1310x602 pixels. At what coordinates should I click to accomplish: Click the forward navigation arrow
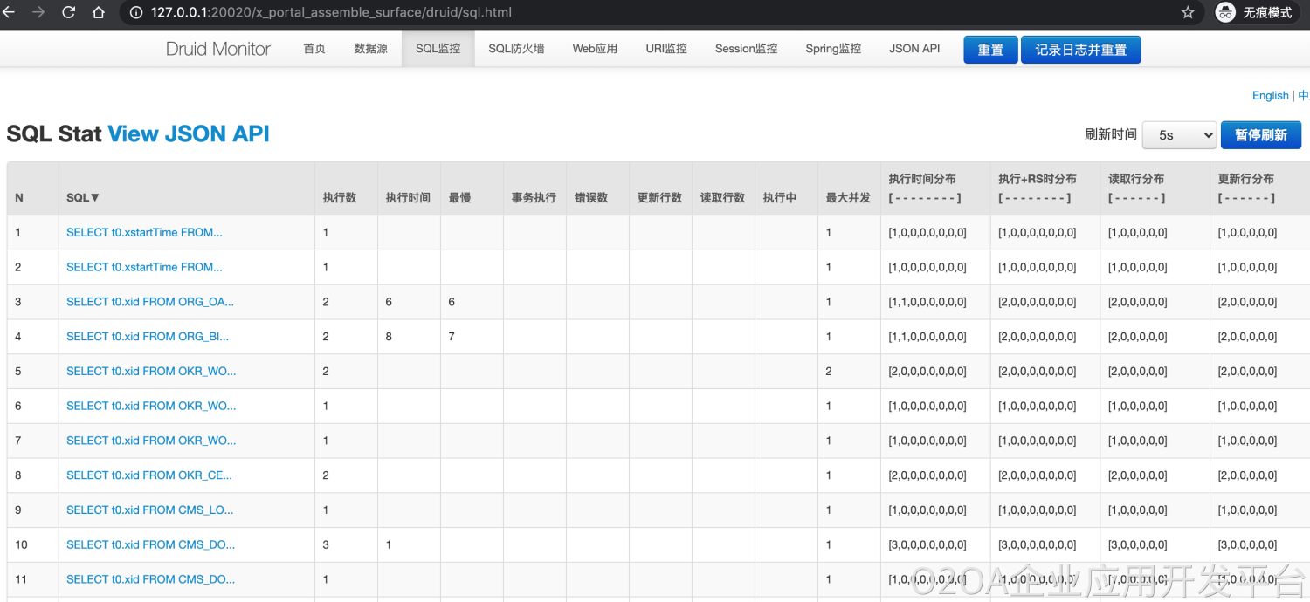click(x=38, y=12)
